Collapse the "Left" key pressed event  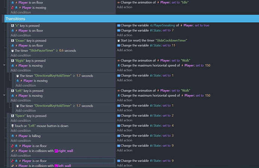point(4,95)
